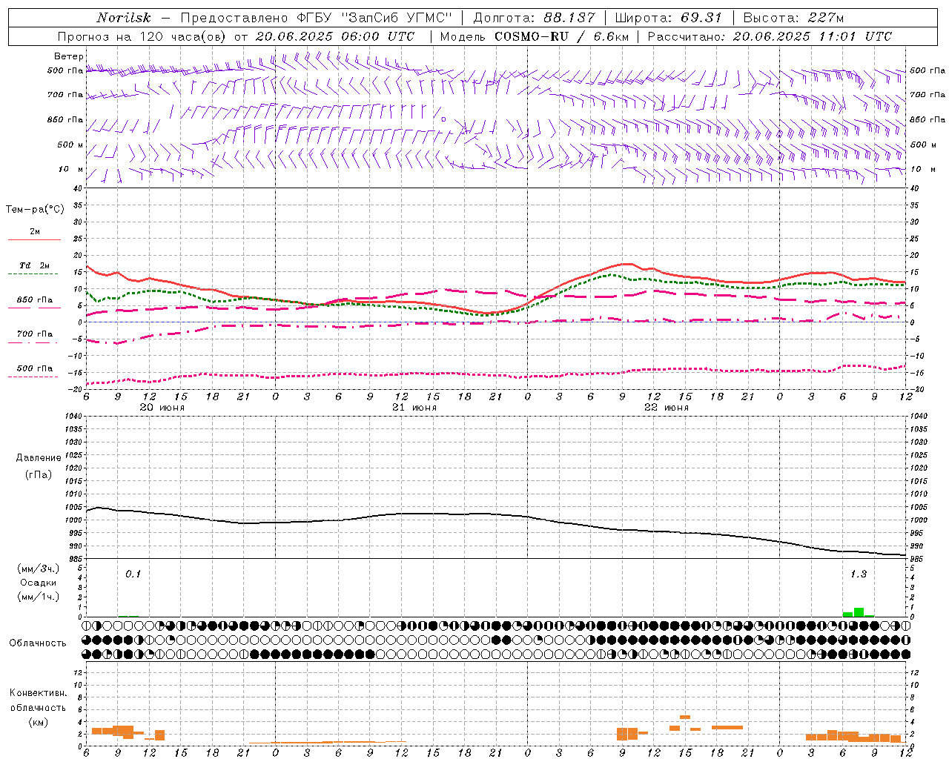Click the "Давление" pressure panel label
This screenshot has width=949, height=759.
39,458
